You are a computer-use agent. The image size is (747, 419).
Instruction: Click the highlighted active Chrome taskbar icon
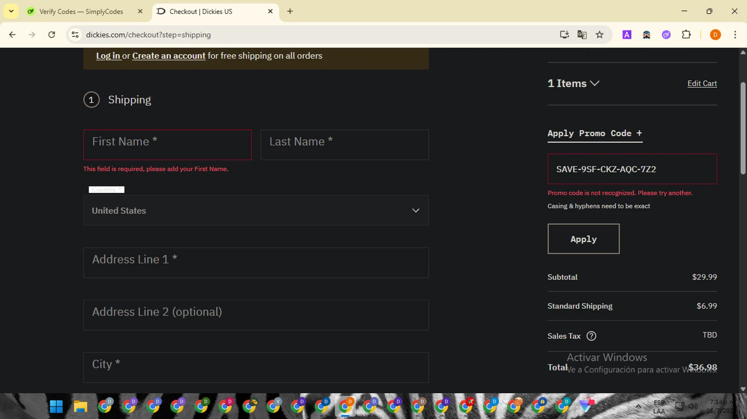click(x=346, y=407)
